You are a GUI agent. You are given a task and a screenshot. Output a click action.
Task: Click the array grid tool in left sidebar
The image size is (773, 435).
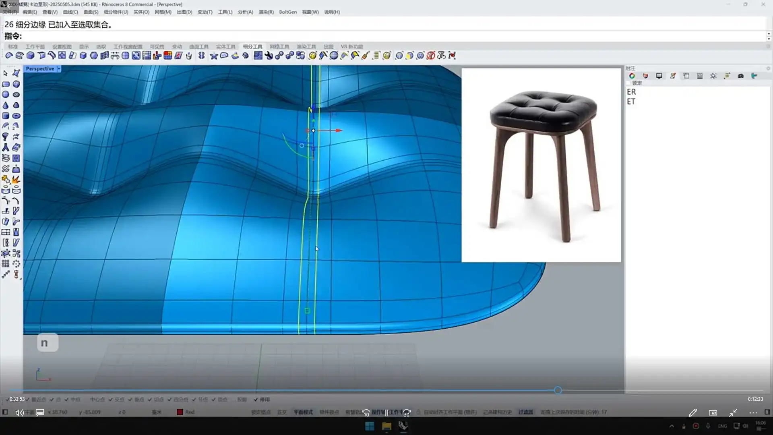[5, 264]
